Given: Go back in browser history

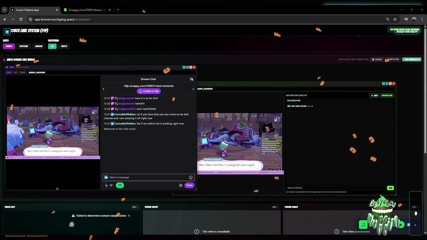Looking at the screenshot, I should coord(5,19).
